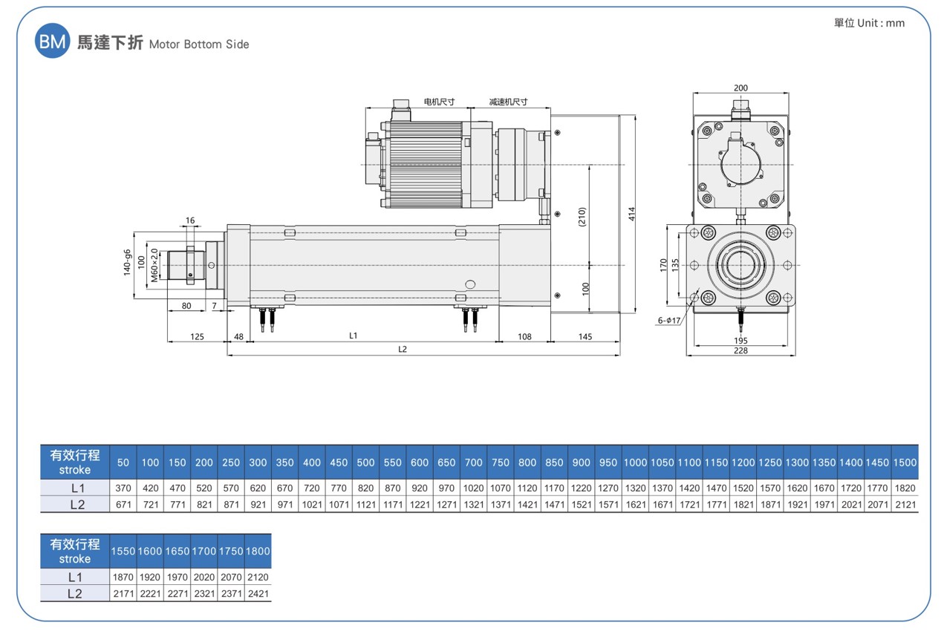This screenshot has height=631, width=944.
Task: Select the 414 height dimension
Action: [x=632, y=214]
